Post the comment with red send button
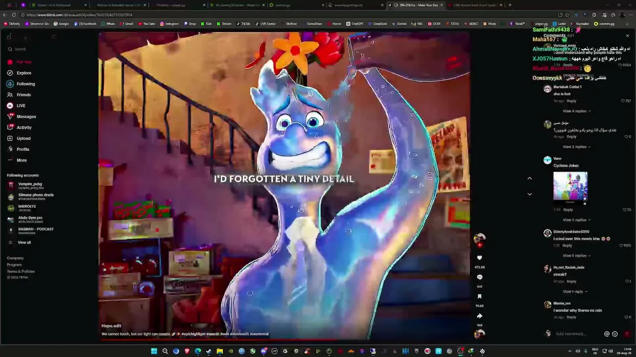636x357 pixels. click(x=627, y=334)
